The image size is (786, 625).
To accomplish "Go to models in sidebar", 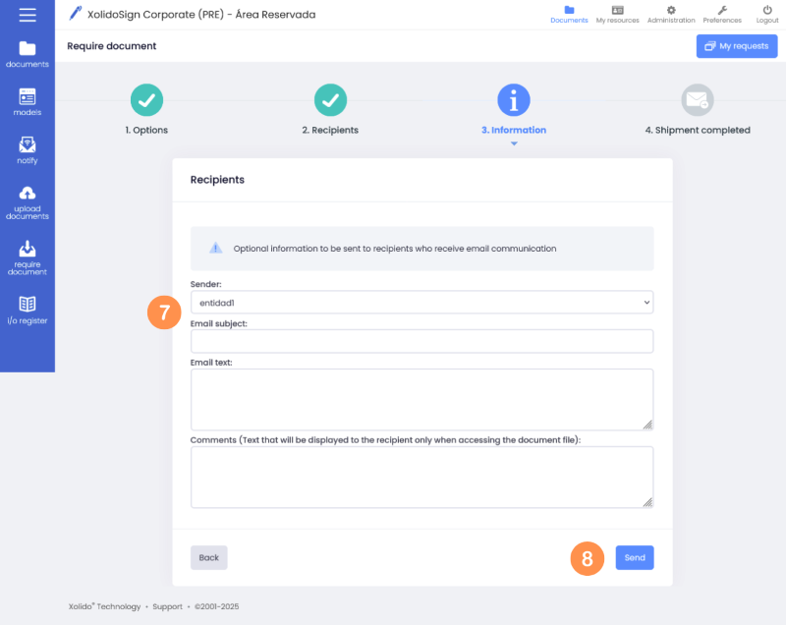I will (28, 96).
